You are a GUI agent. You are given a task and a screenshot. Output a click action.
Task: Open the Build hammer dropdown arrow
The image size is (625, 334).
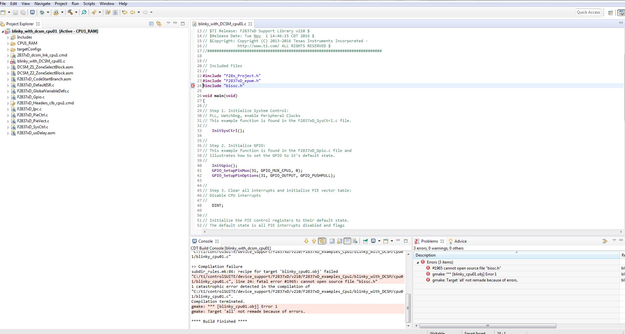pos(76,13)
